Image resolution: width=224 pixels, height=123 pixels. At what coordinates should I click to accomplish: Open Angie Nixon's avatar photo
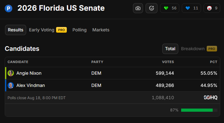click(11, 73)
